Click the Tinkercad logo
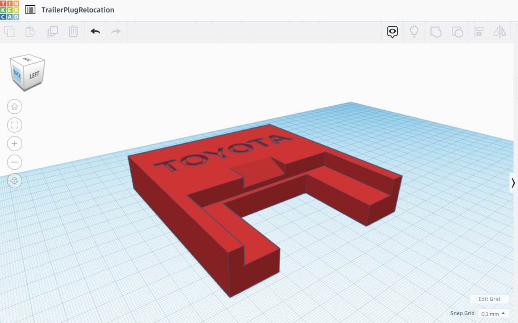 (x=9, y=10)
